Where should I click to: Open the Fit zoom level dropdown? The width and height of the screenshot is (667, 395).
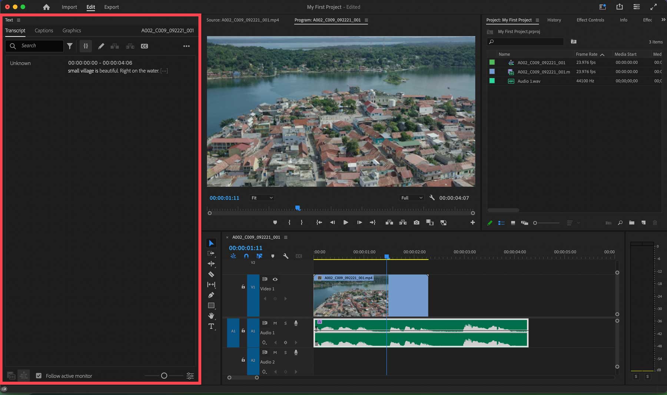coord(262,197)
